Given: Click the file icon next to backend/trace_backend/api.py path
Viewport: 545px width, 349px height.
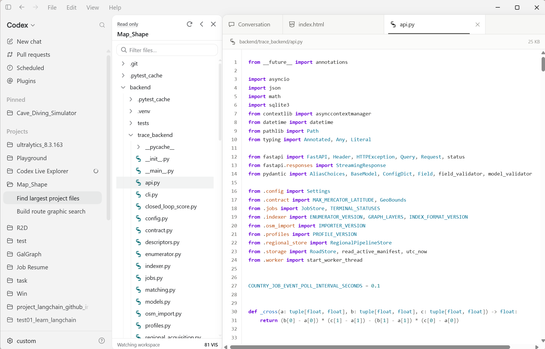Looking at the screenshot, I should pos(233,42).
